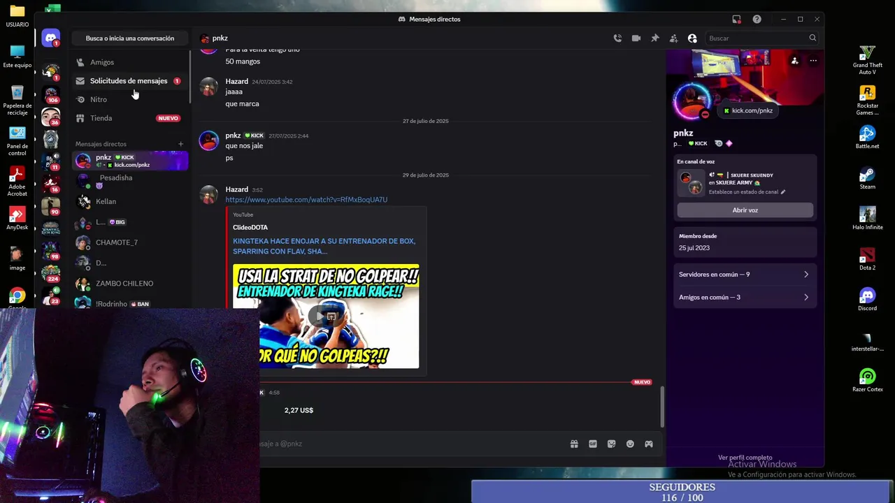Open the !Rodrinho conversation
895x503 pixels.
point(130,303)
